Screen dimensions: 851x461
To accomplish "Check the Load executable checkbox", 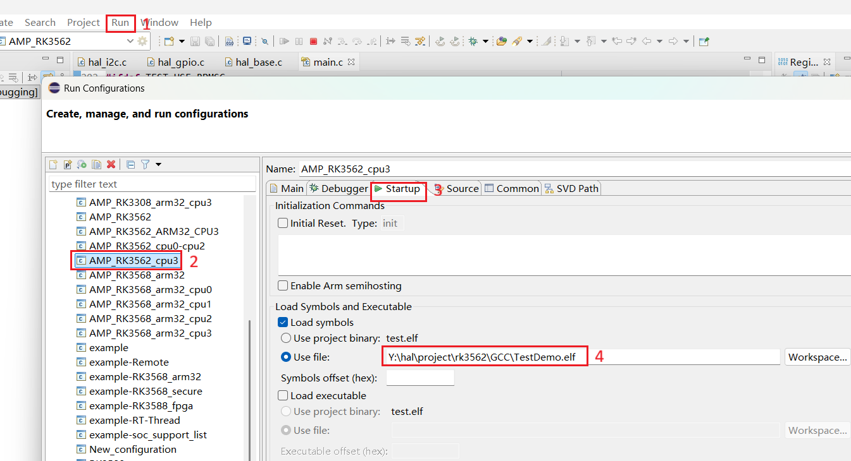I will (283, 395).
